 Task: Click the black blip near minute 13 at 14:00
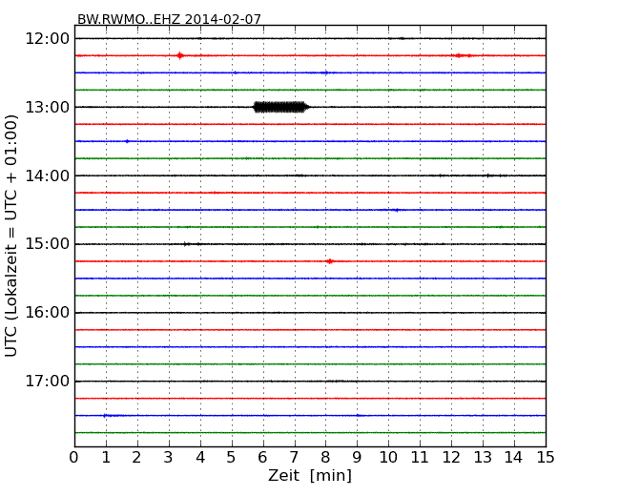click(488, 176)
